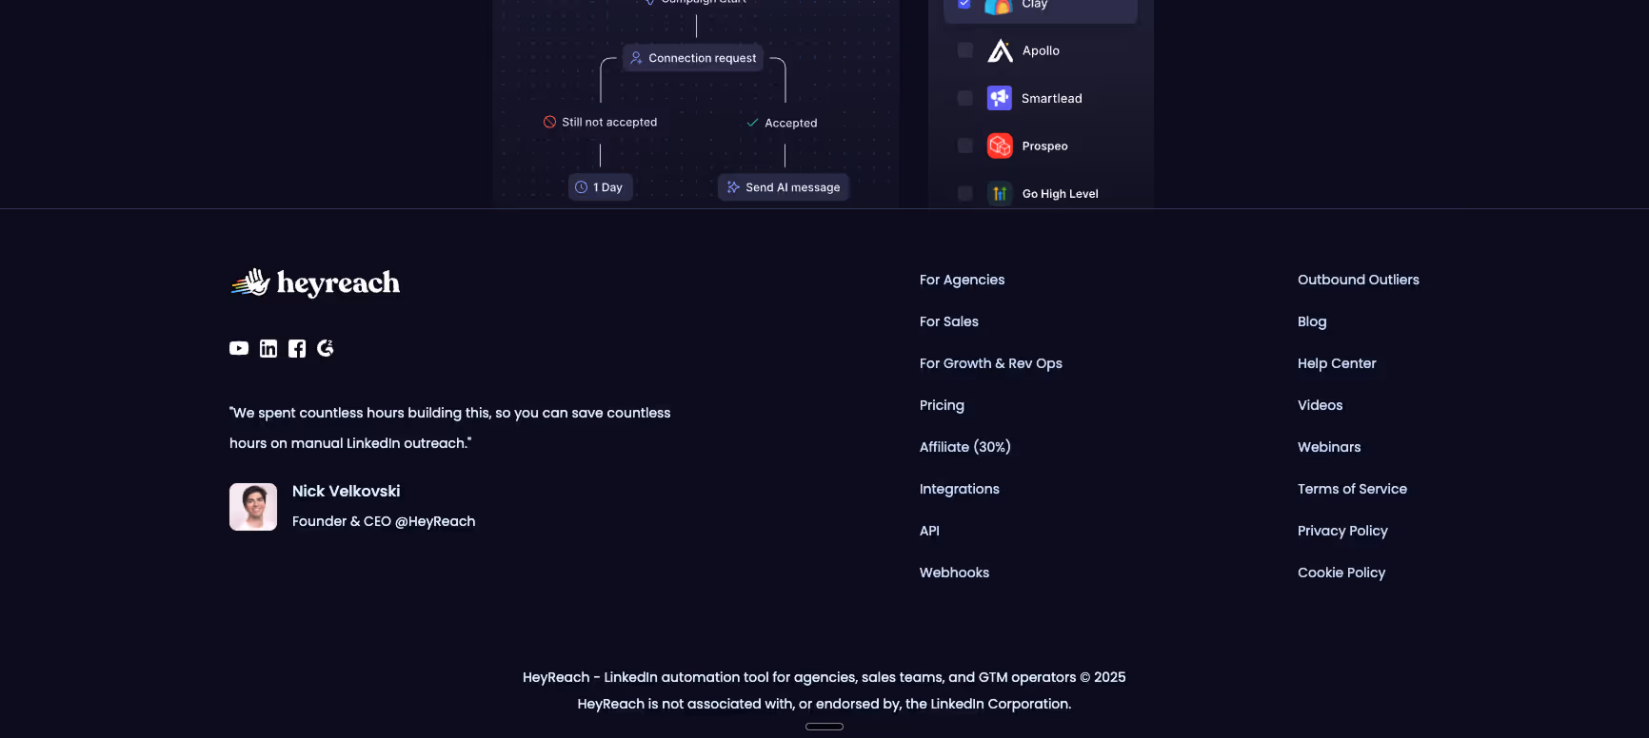Click the heyreach logo in the footer
This screenshot has width=1649, height=738.
coord(315,282)
